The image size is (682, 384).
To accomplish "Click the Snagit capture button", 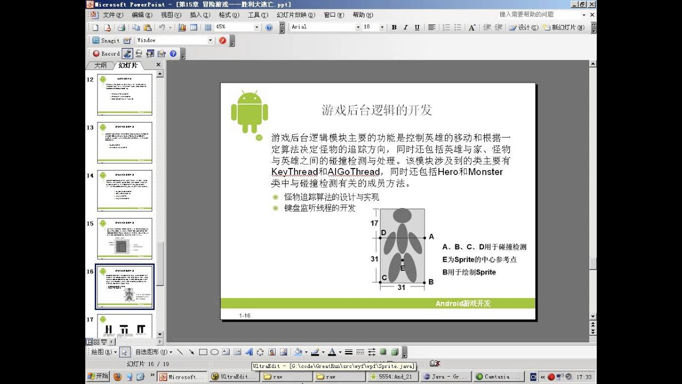I will coord(105,41).
